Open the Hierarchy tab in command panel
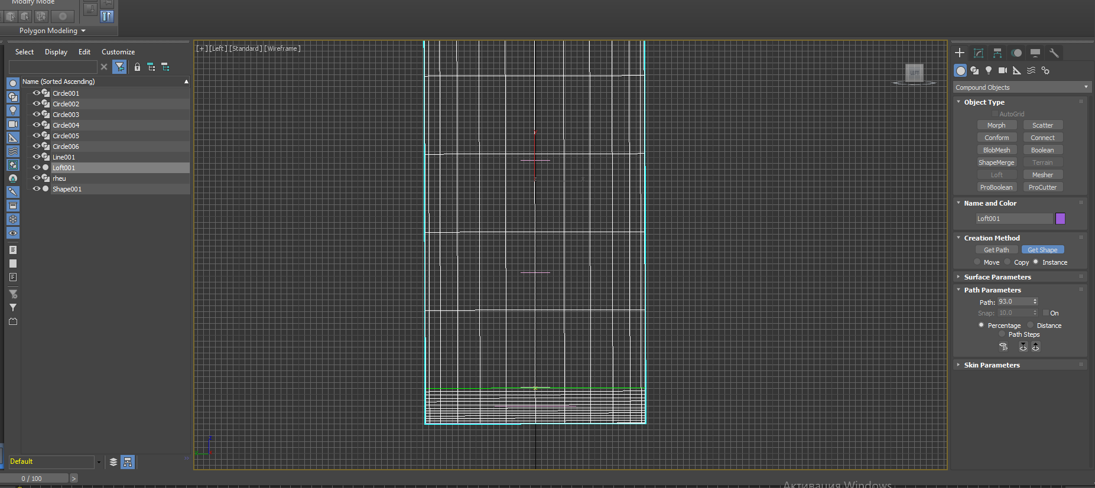The width and height of the screenshot is (1095, 488). (x=997, y=53)
